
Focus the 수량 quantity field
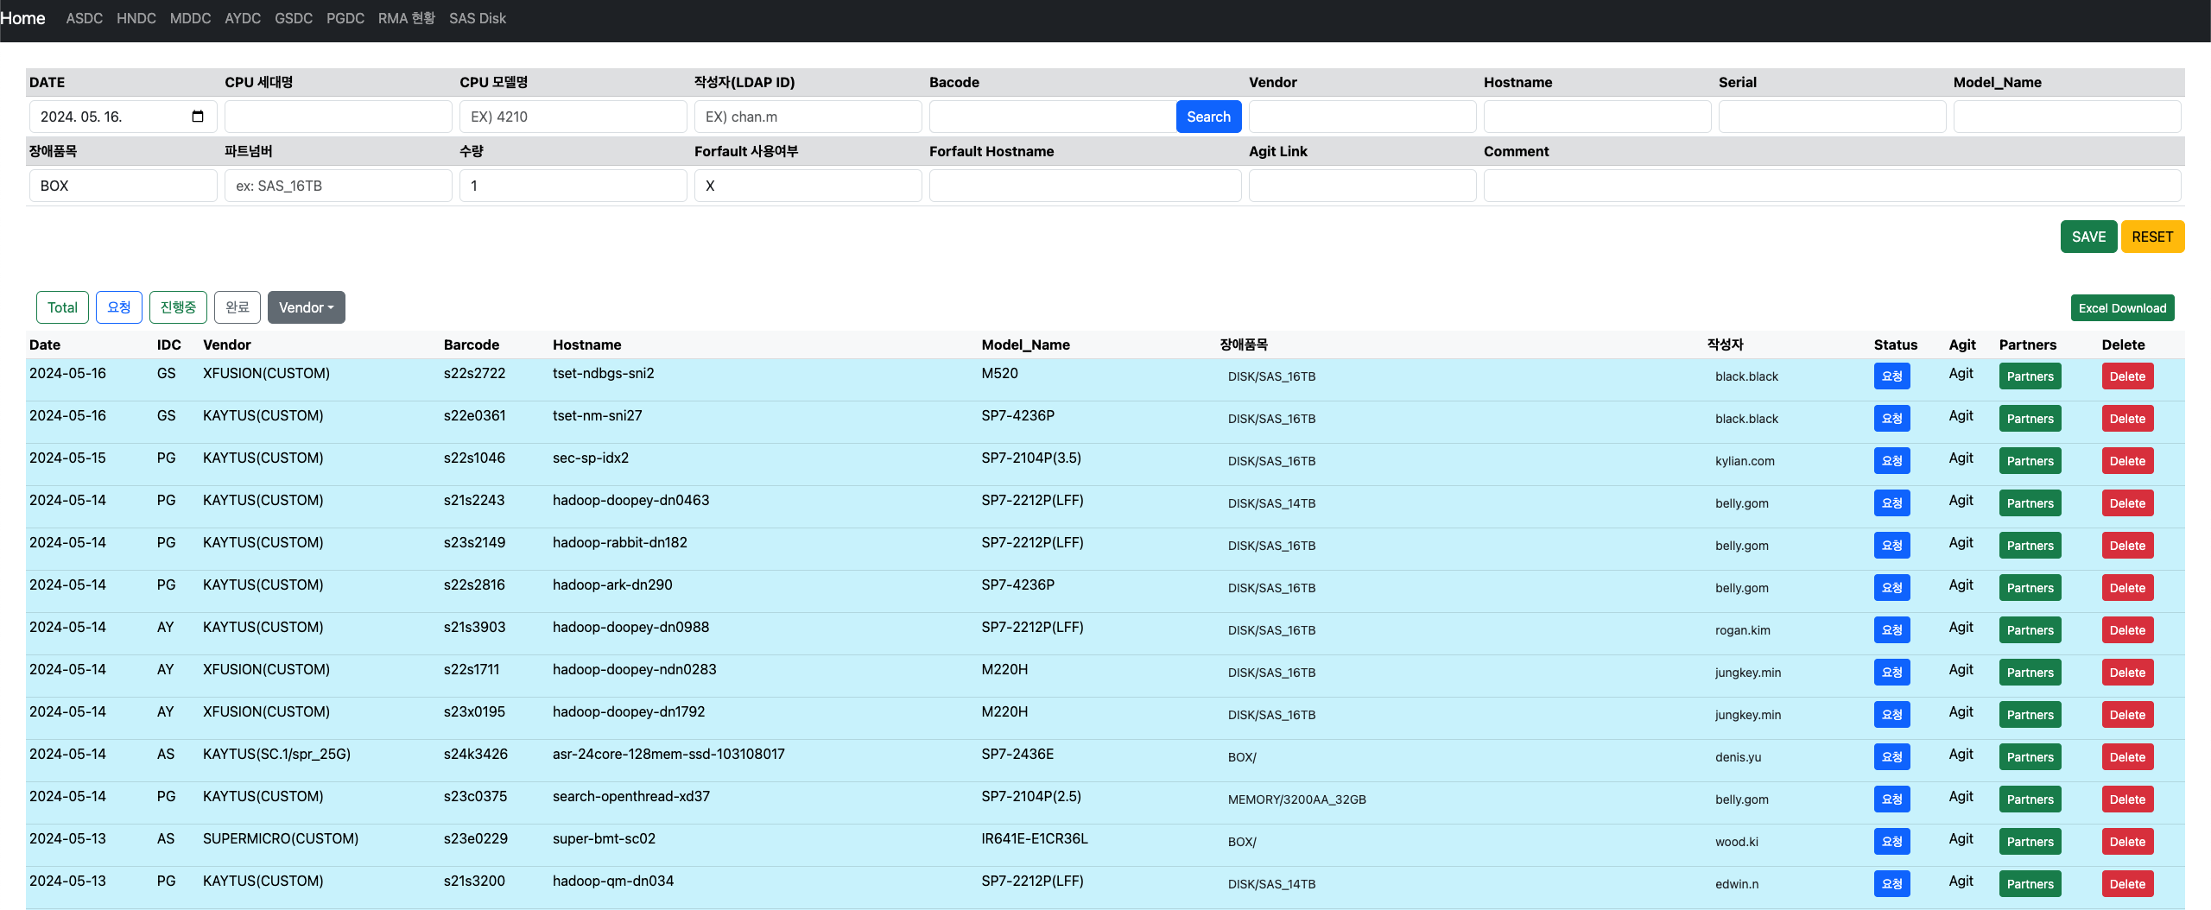click(x=573, y=186)
